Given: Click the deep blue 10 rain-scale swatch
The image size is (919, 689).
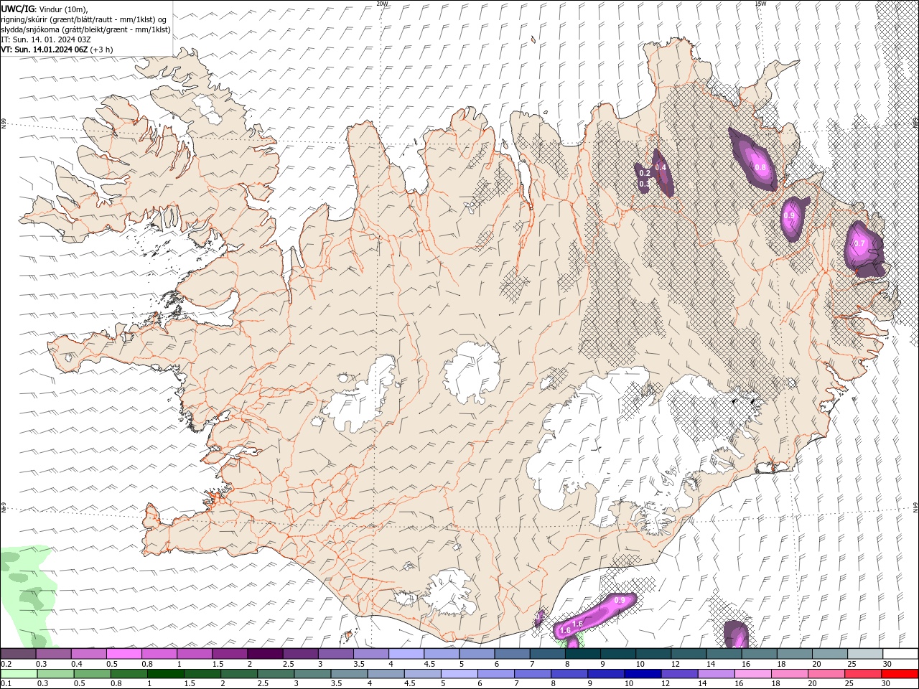Looking at the screenshot, I should (643, 674).
